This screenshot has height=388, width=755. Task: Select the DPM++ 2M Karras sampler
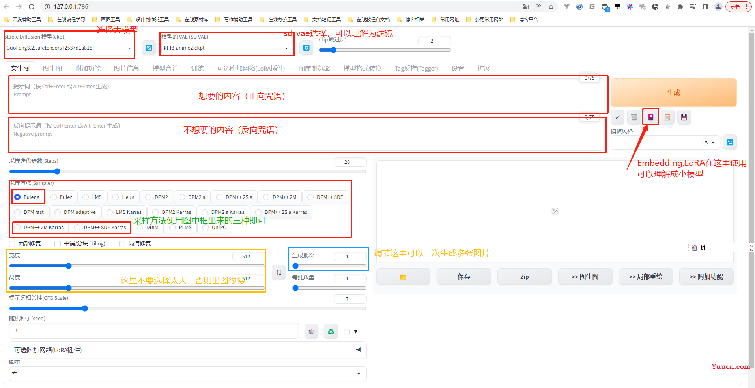click(x=39, y=227)
